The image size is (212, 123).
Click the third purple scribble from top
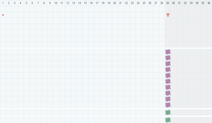[168, 64]
